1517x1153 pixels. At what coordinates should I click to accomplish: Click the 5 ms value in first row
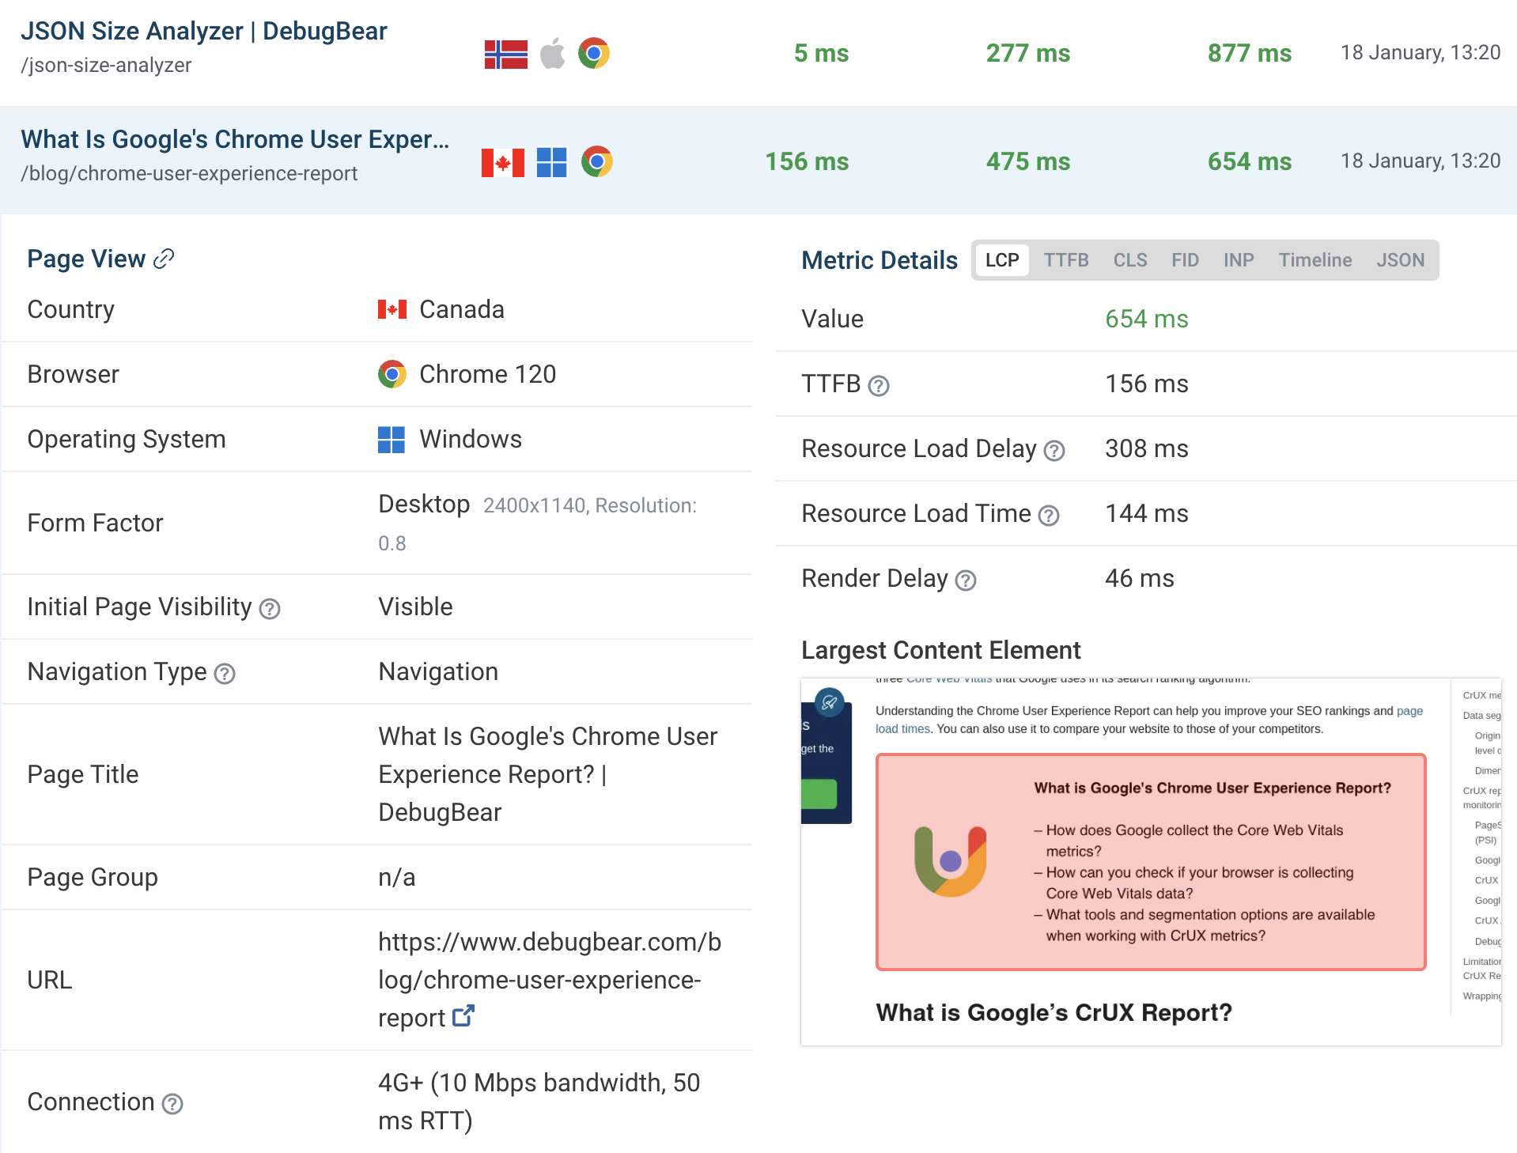tap(821, 53)
